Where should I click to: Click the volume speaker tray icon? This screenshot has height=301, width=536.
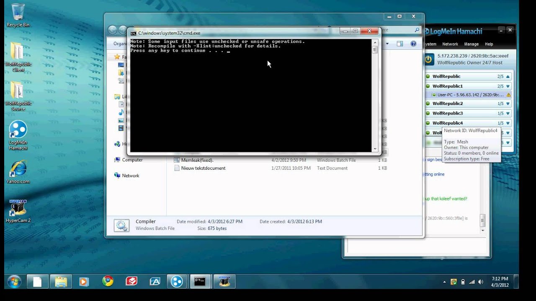(481, 282)
